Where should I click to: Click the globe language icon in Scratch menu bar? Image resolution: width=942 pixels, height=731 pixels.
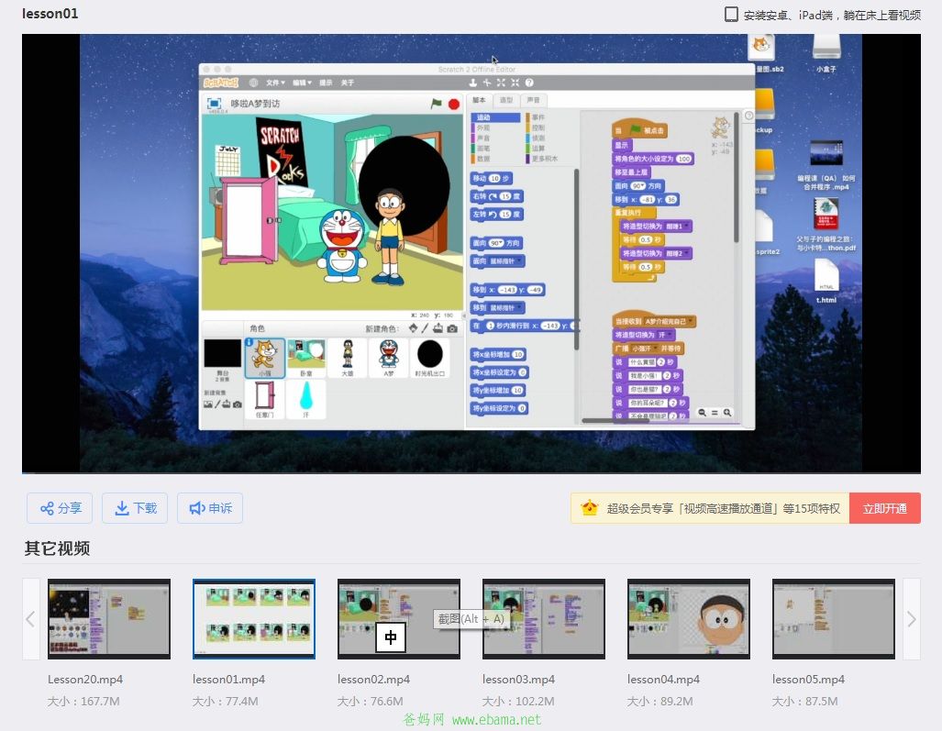(253, 83)
